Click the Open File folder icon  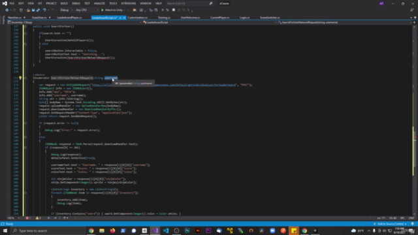pyautogui.click(x=28, y=10)
